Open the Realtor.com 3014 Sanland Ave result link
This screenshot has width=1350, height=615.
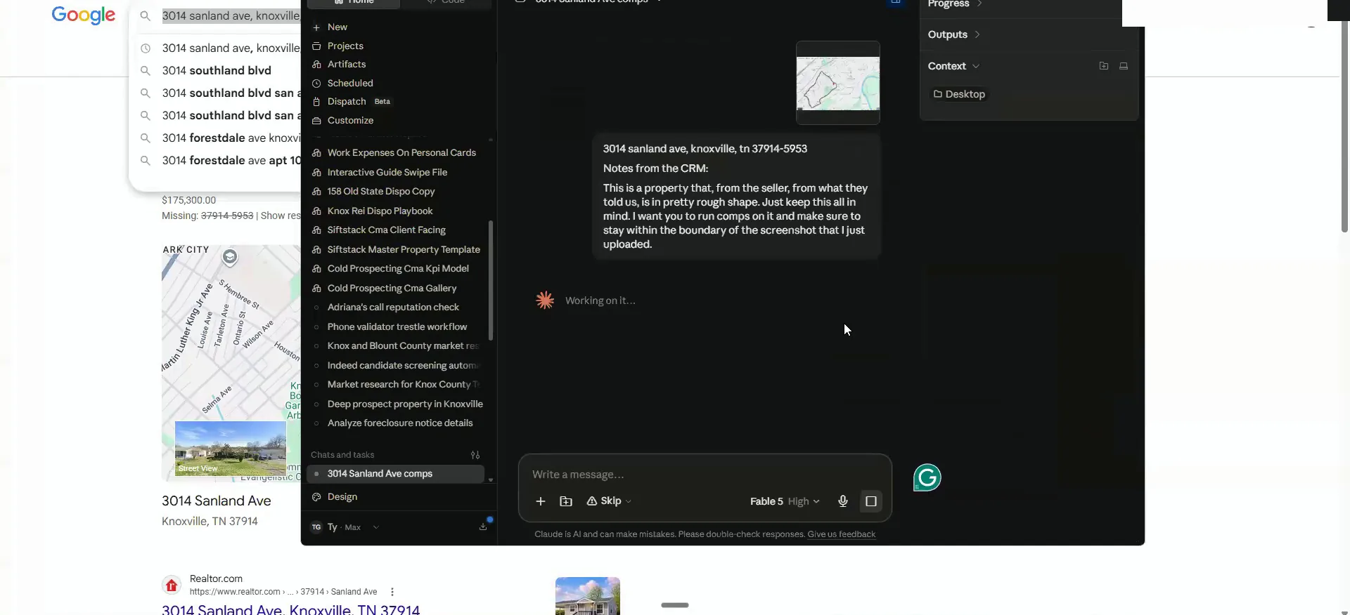pos(290,609)
